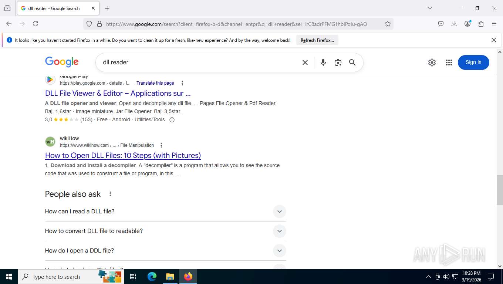
Task: Reload the current page
Action: (x=36, y=24)
